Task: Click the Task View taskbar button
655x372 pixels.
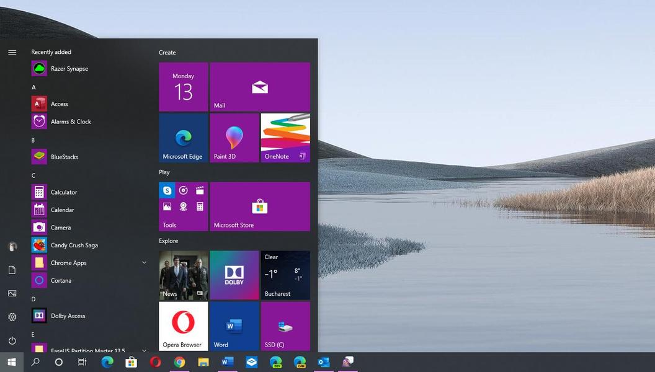Action: (82, 362)
